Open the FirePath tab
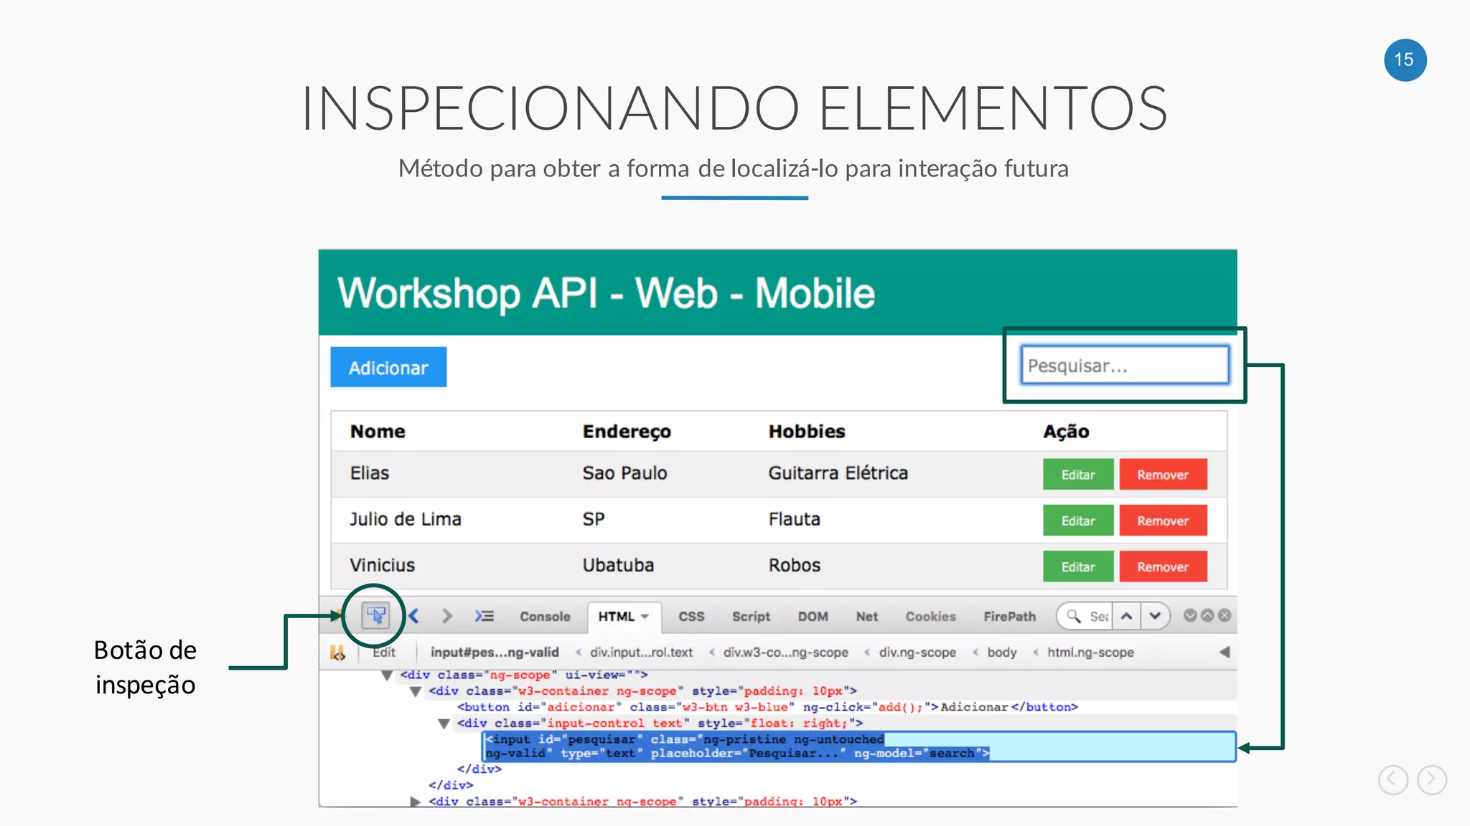1470x826 pixels. [1009, 617]
